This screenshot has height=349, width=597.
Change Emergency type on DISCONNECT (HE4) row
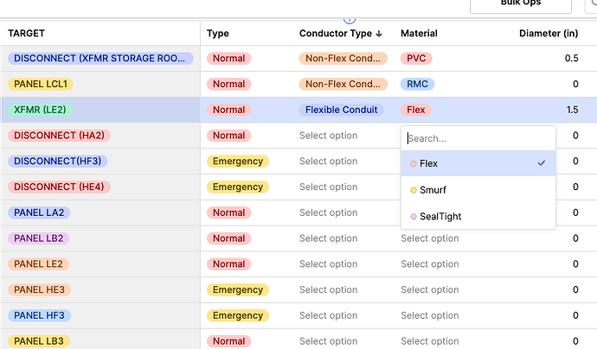pos(238,187)
